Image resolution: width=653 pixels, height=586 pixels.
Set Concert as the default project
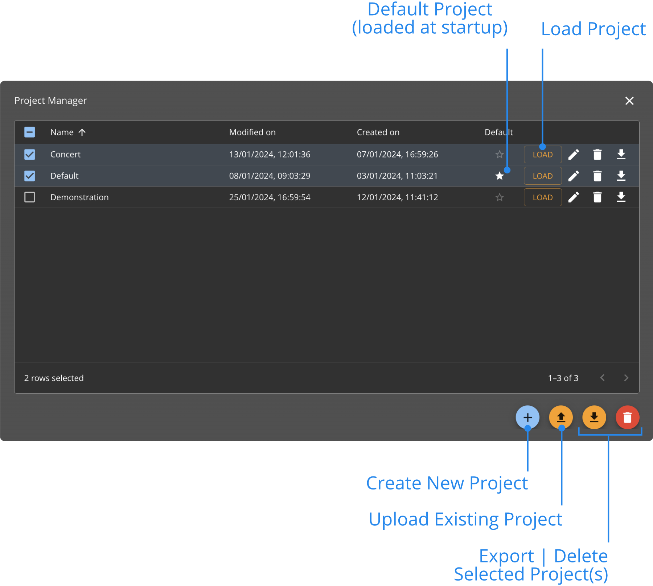(499, 154)
